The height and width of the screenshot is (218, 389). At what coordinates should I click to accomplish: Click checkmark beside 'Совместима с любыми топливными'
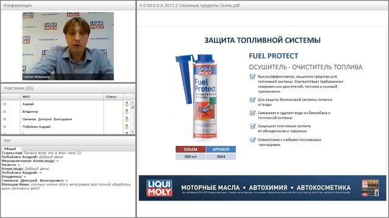253,140
